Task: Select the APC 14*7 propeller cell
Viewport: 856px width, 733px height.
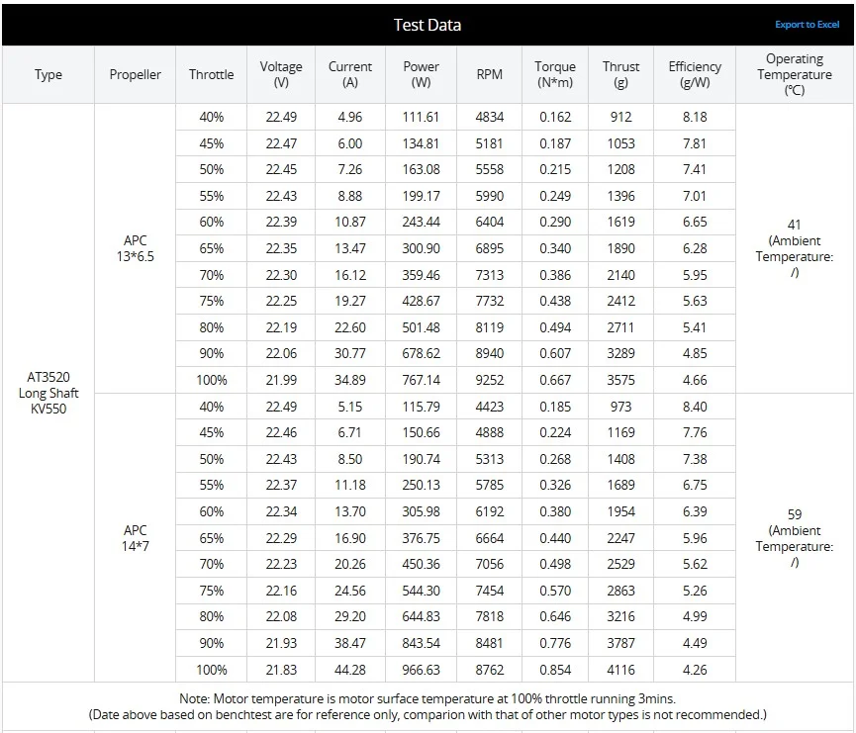Action: (136, 538)
